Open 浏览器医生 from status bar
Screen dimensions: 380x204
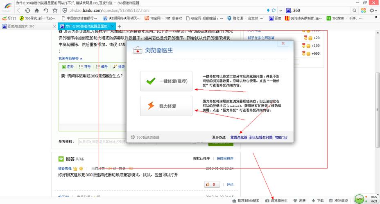[276, 201]
